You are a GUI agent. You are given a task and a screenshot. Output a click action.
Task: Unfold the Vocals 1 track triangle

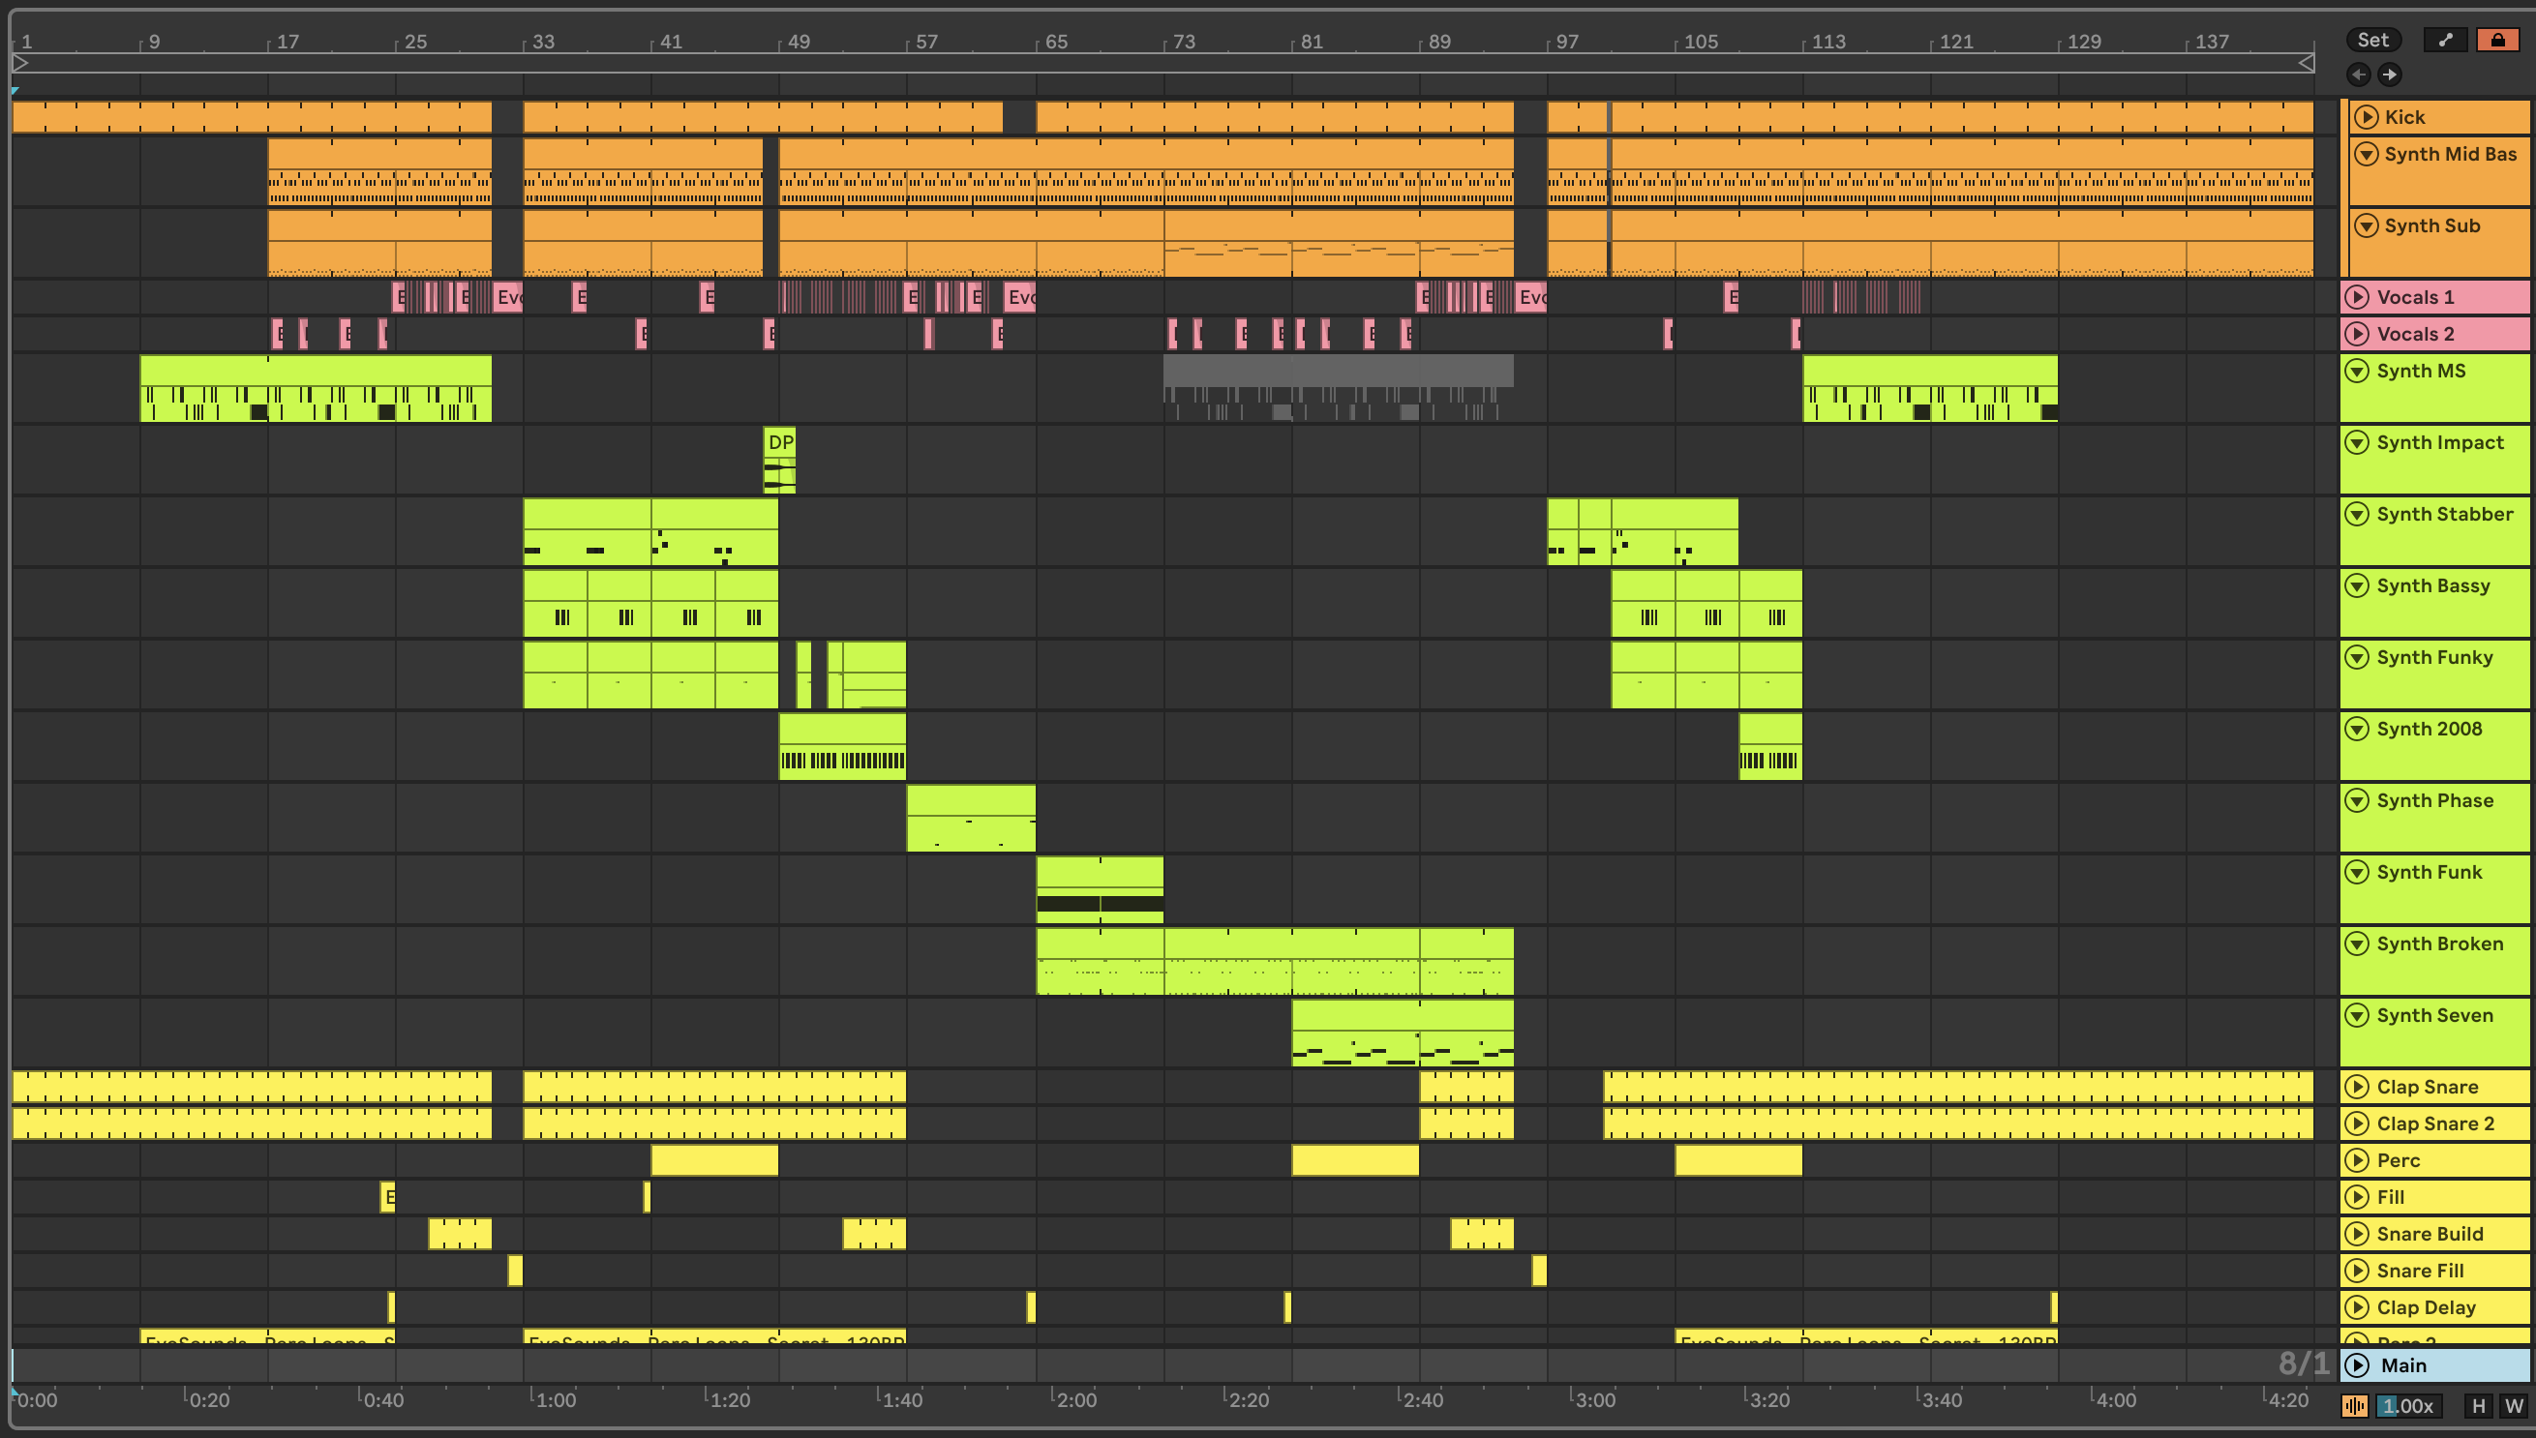pos(2358,296)
